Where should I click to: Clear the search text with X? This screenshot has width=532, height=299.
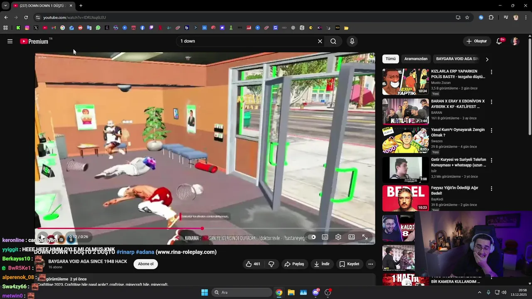point(320,41)
